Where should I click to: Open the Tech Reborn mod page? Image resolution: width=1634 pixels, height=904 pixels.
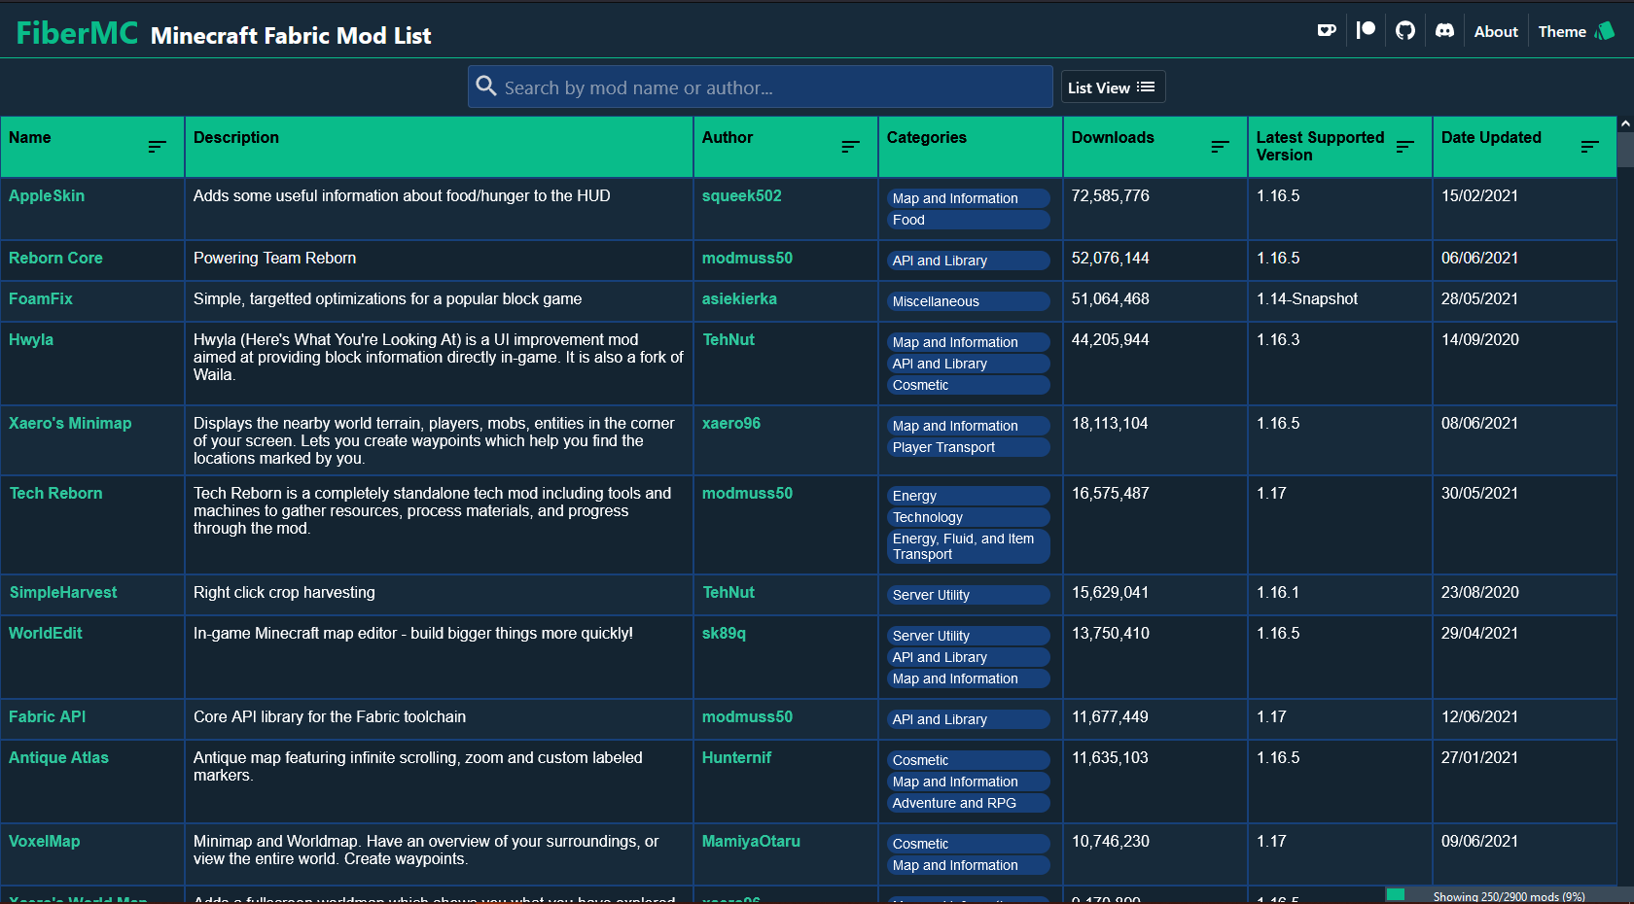click(55, 493)
